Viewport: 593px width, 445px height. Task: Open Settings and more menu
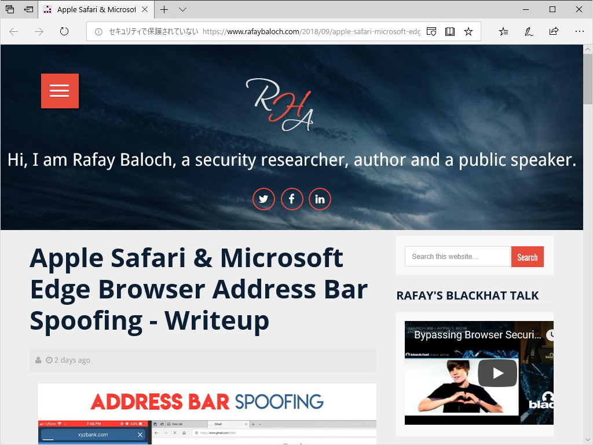click(x=580, y=31)
